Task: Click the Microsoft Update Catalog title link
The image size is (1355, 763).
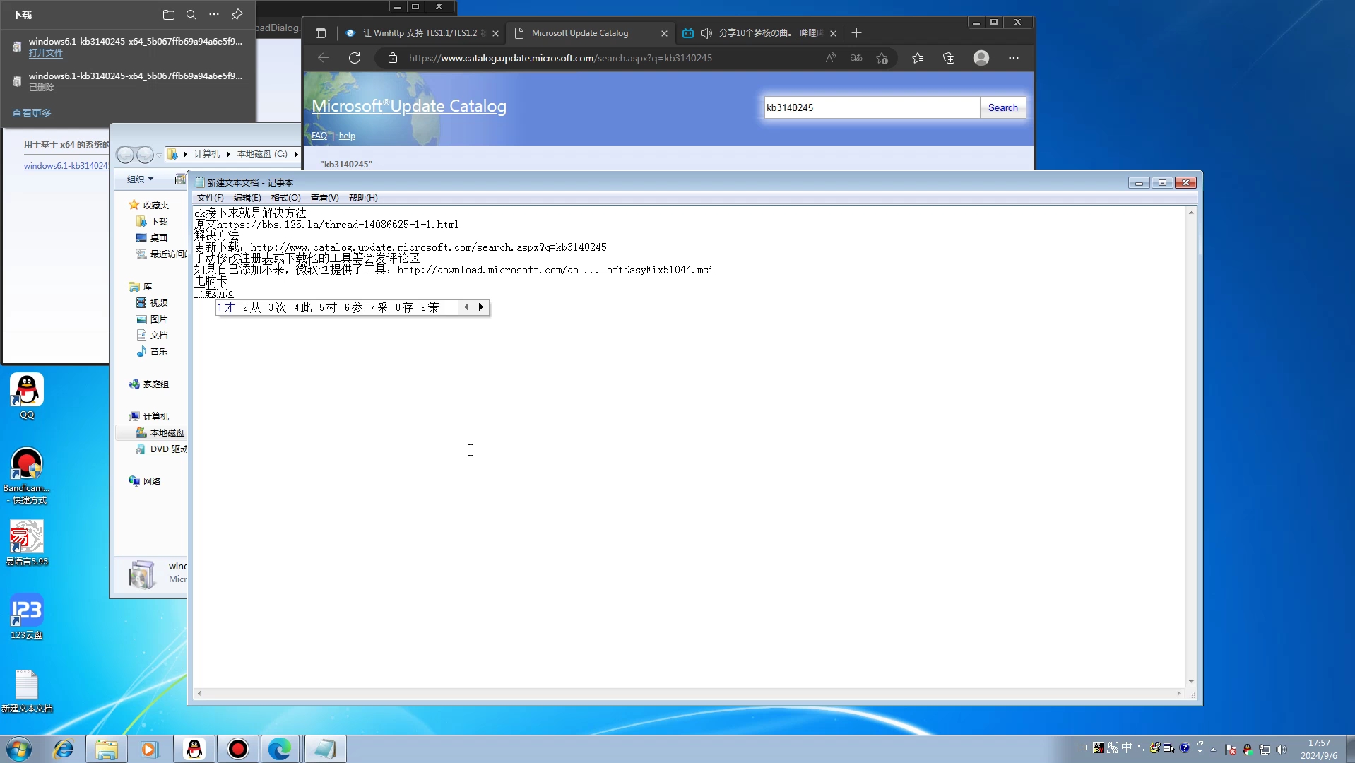Action: (x=409, y=106)
